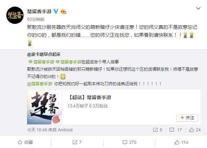Image resolution: width=207 pixels, height=148 pixels.
Task: Open the @楚留香手游 mention in the quoted post
Action: (x=40, y=84)
